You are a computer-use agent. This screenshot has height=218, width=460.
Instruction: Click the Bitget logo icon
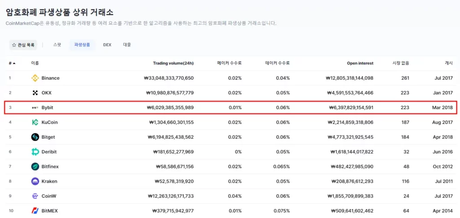click(35, 137)
